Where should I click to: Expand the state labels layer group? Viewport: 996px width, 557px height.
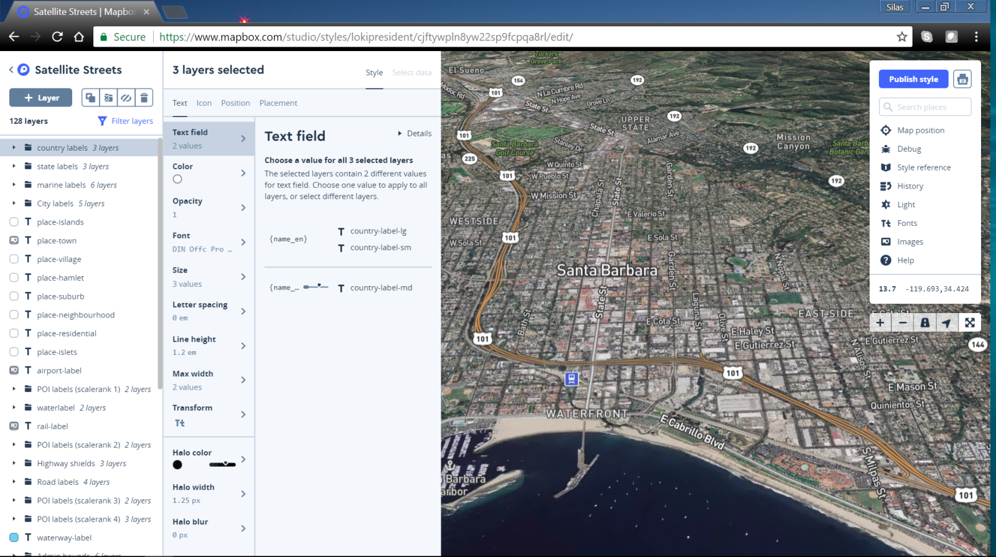(14, 166)
